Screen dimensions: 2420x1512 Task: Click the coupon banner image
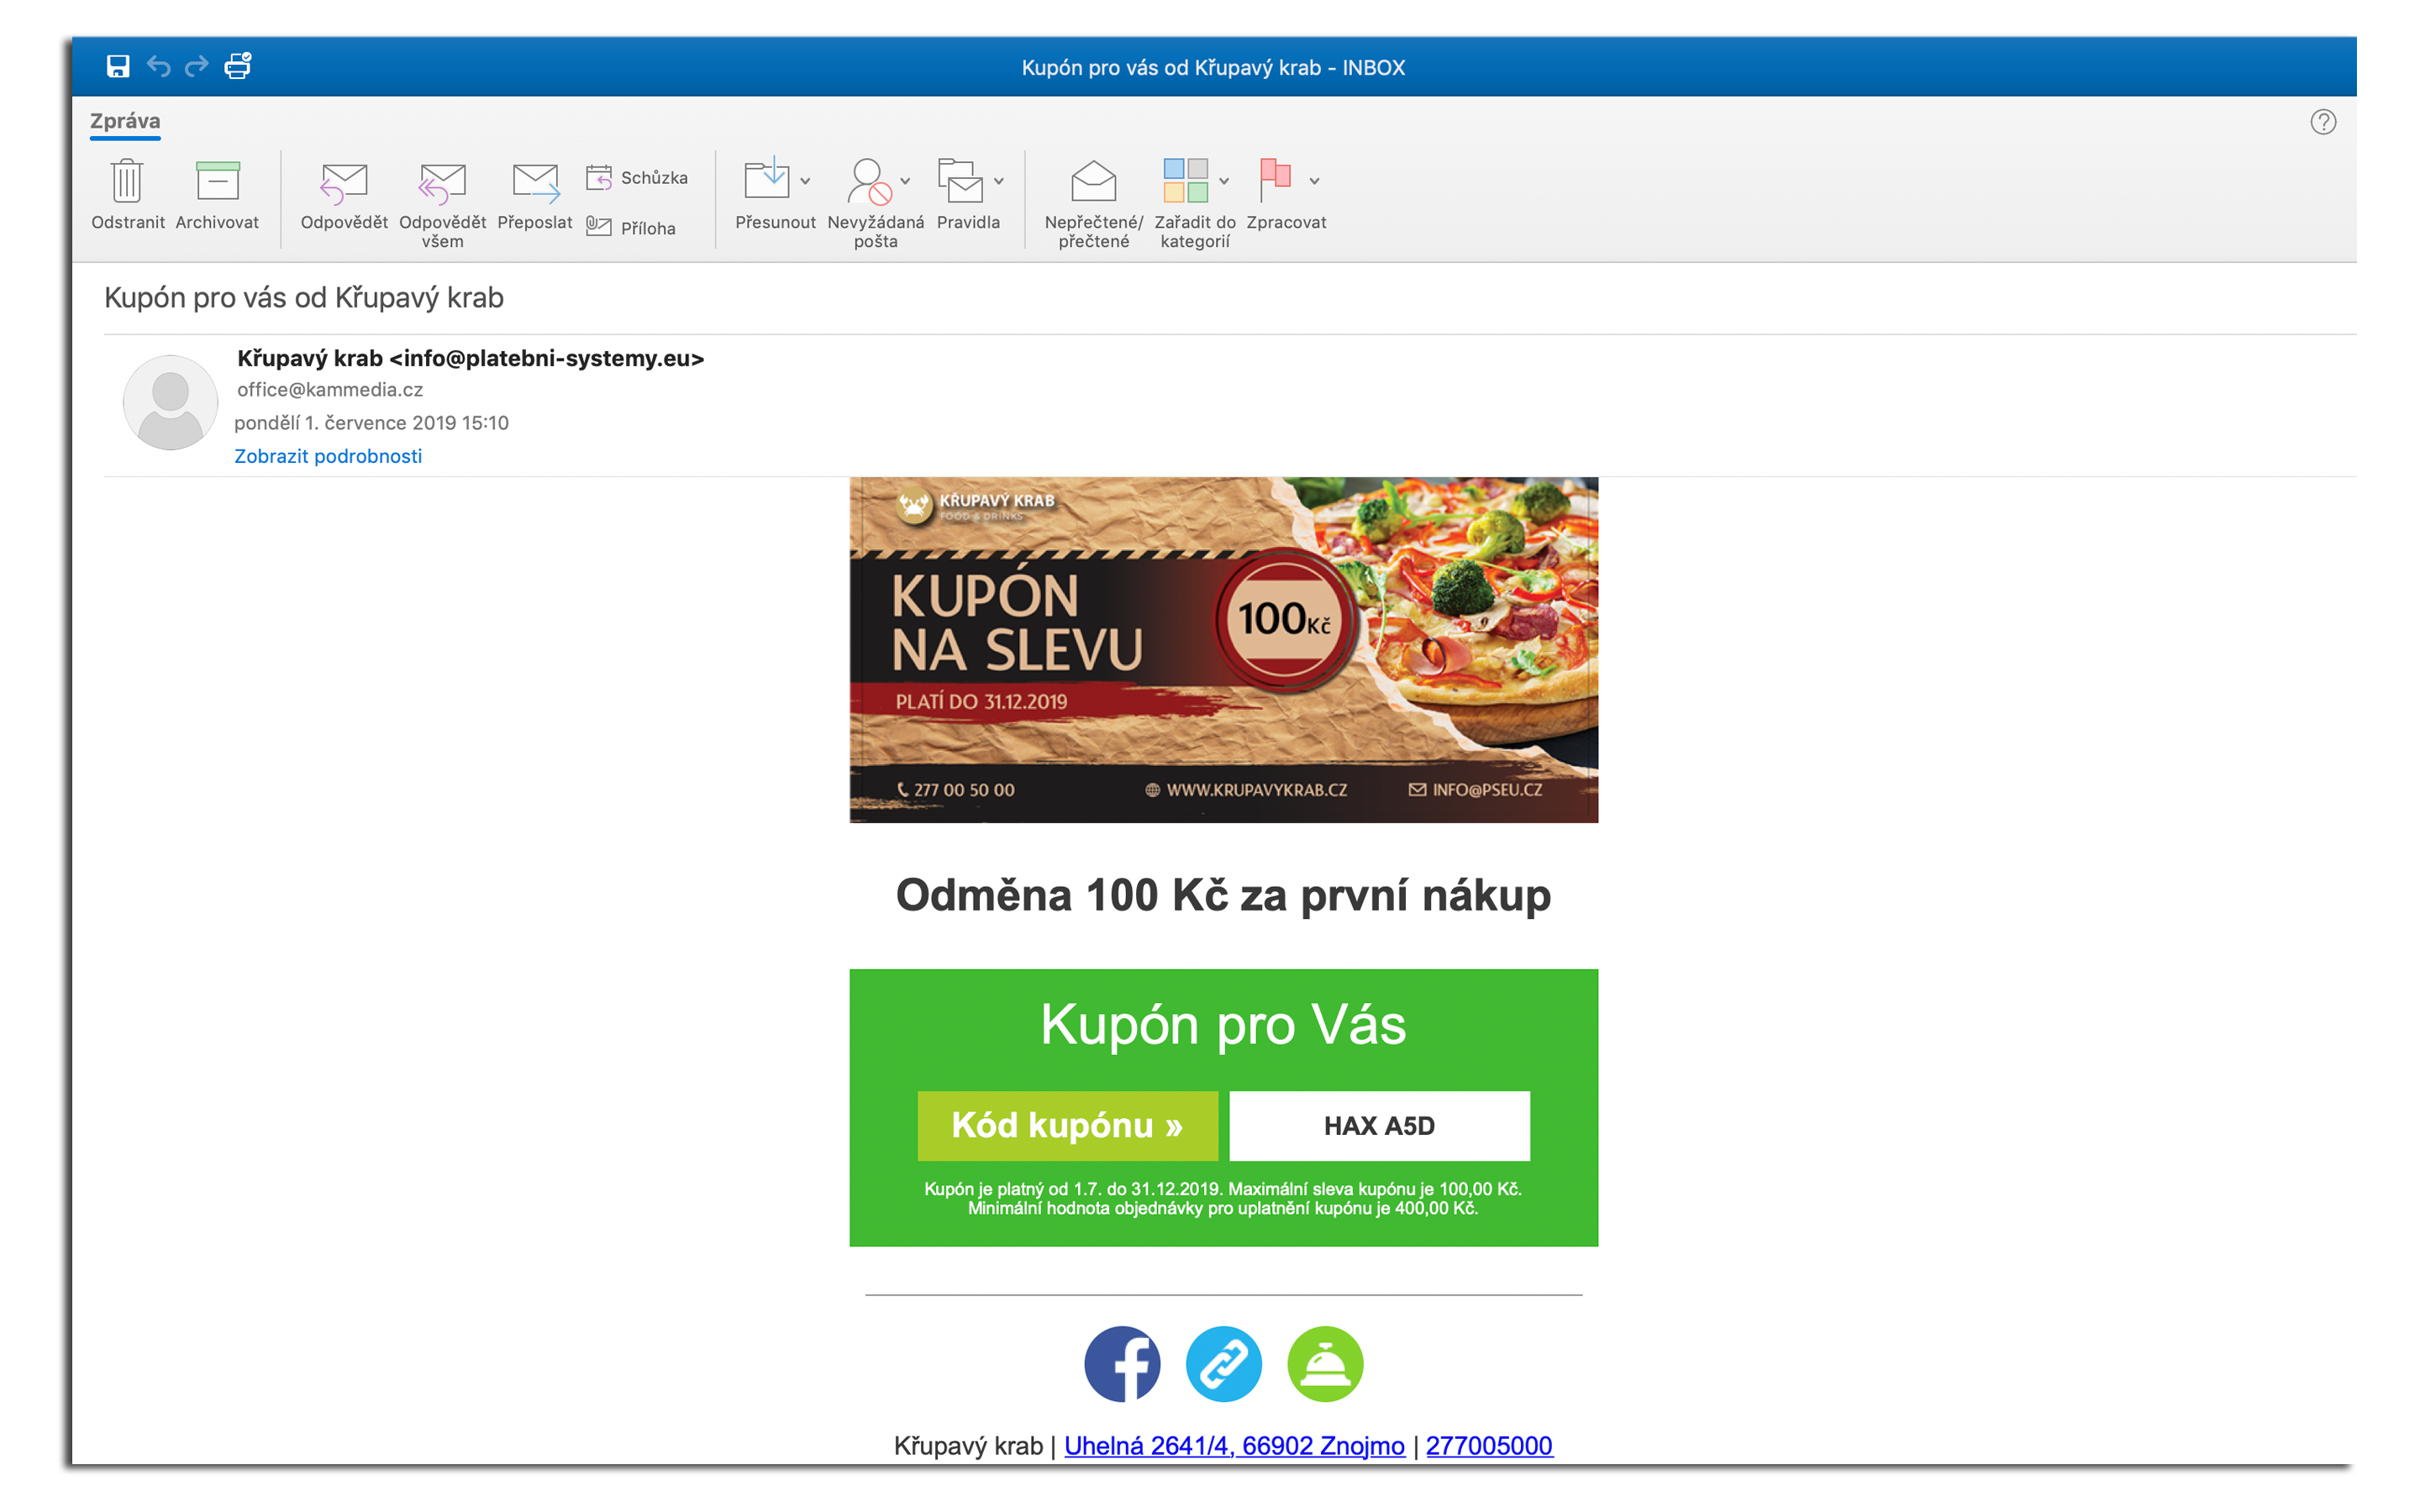[x=1223, y=650]
